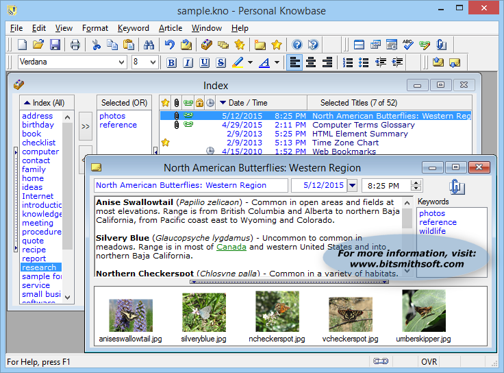
Task: Click the Cut scissors icon
Action: (x=97, y=45)
